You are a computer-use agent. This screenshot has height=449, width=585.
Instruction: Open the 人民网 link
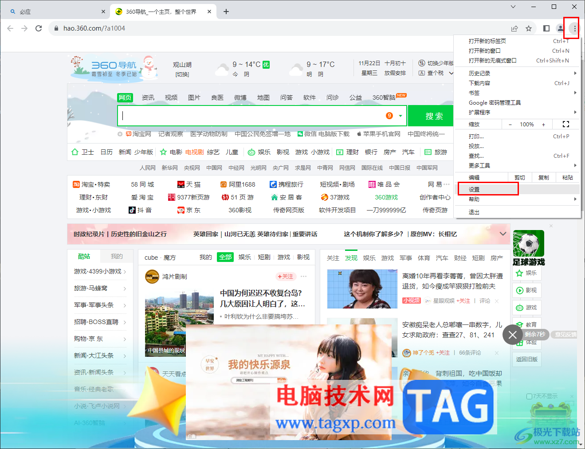click(148, 168)
